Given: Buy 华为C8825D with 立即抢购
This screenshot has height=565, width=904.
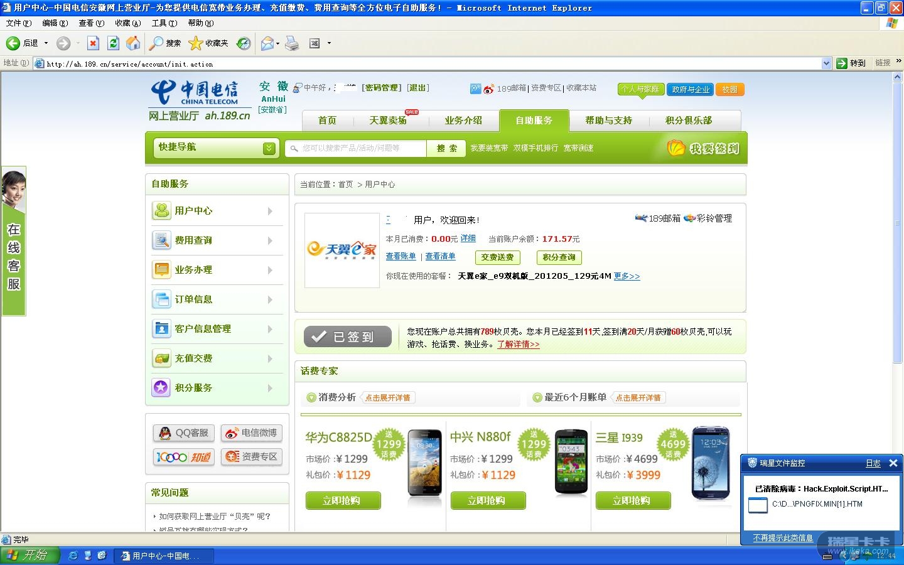Looking at the screenshot, I should (343, 500).
